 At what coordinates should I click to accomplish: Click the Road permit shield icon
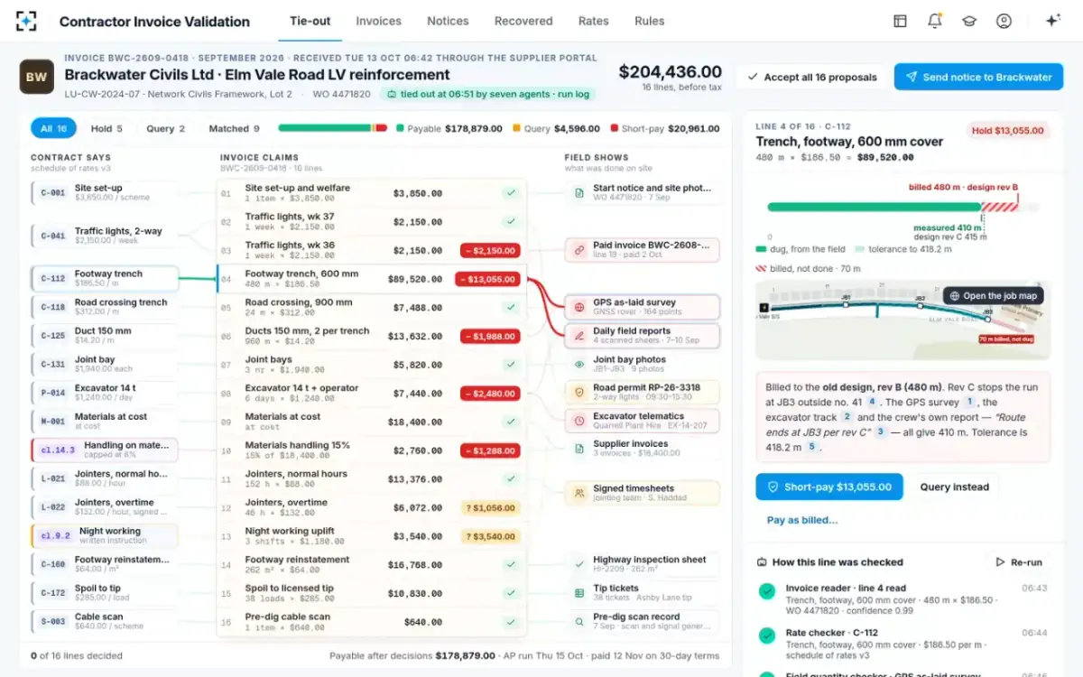579,393
